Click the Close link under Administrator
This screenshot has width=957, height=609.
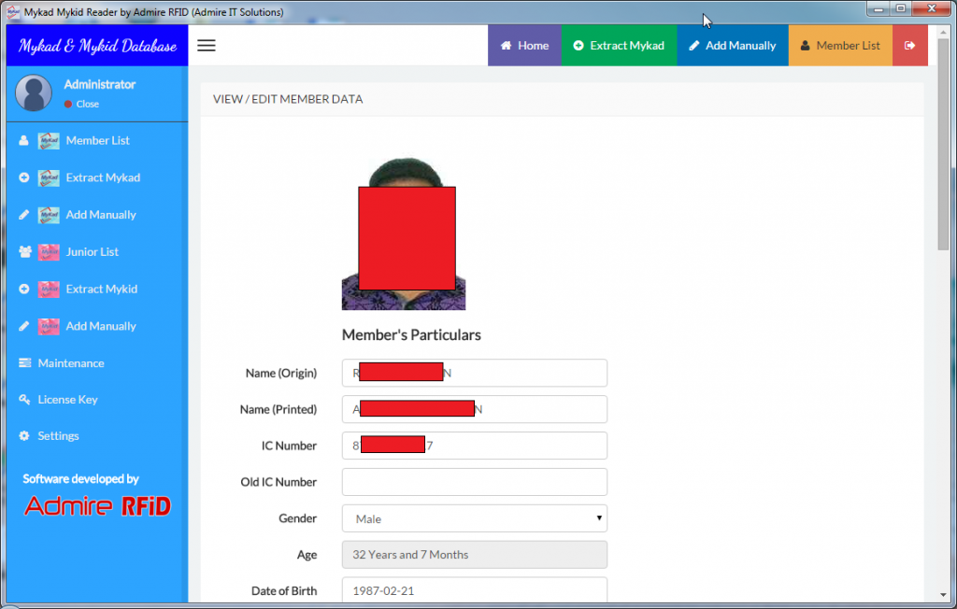tap(87, 104)
